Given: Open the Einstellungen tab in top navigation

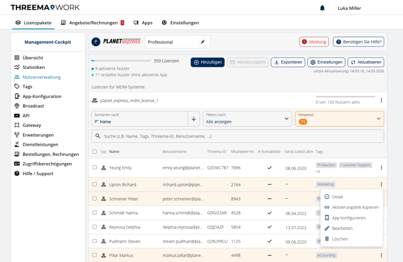Looking at the screenshot, I should point(180,22).
